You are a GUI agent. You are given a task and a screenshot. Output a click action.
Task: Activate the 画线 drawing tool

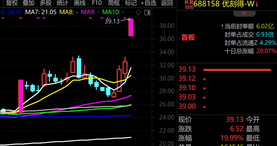80,3
